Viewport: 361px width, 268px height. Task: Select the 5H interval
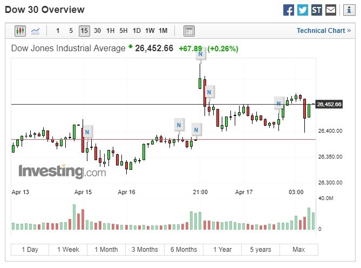(124, 31)
